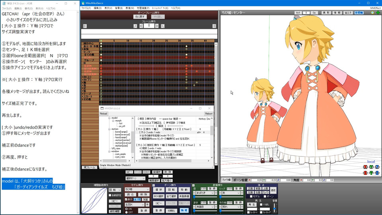Click the X-axis rotation icon under local
This screenshot has height=215, width=382.
click(365, 167)
